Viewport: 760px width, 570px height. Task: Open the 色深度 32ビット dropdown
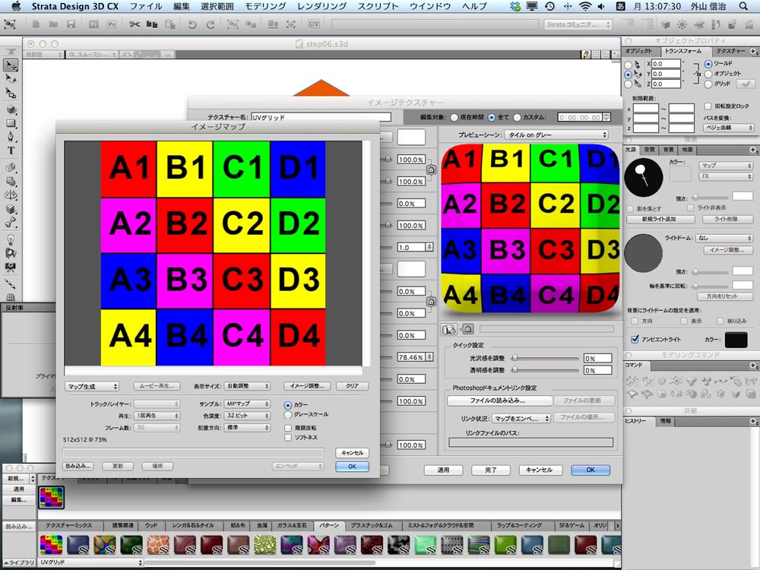click(247, 416)
